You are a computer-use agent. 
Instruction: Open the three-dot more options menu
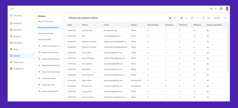(x=225, y=18)
